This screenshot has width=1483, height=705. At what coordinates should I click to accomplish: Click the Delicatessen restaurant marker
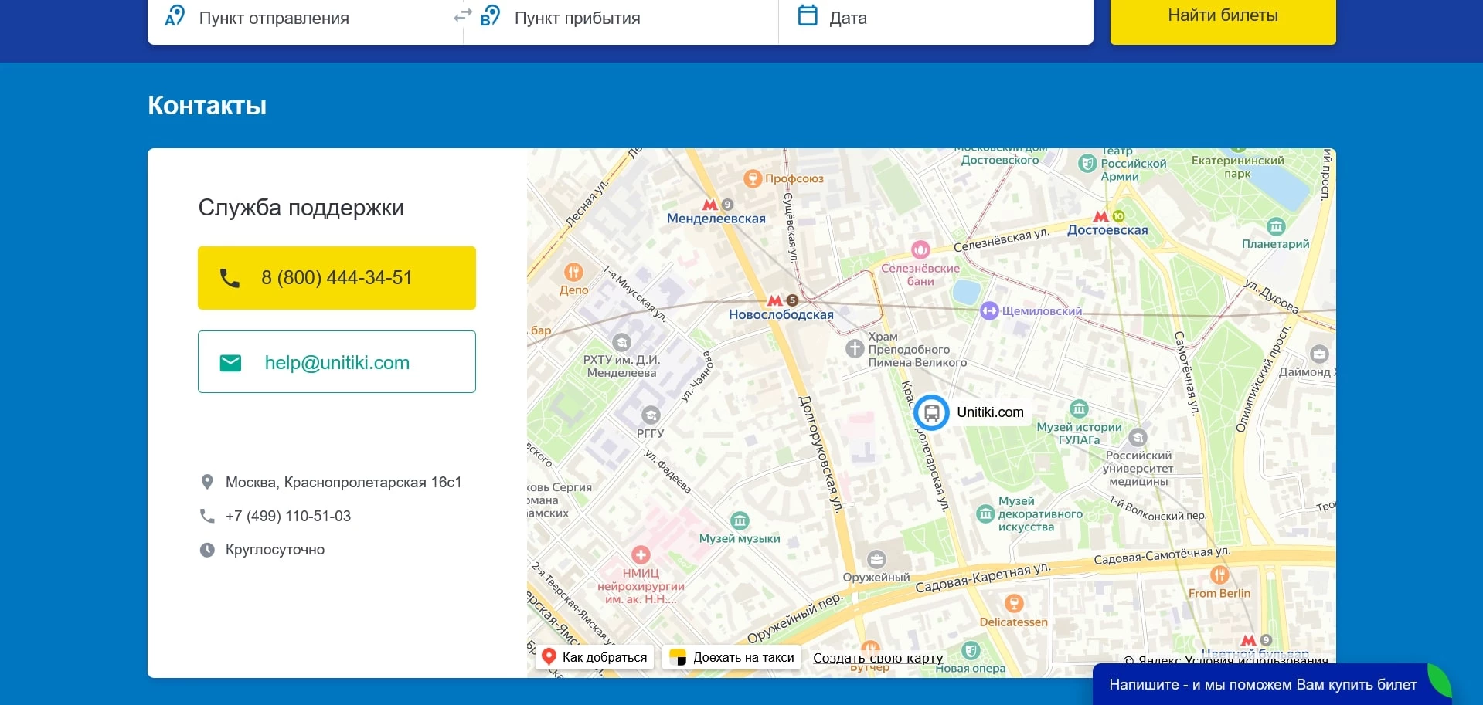tap(1014, 604)
